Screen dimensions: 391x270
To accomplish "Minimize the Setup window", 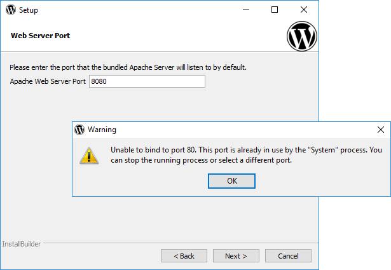I will click(245, 10).
